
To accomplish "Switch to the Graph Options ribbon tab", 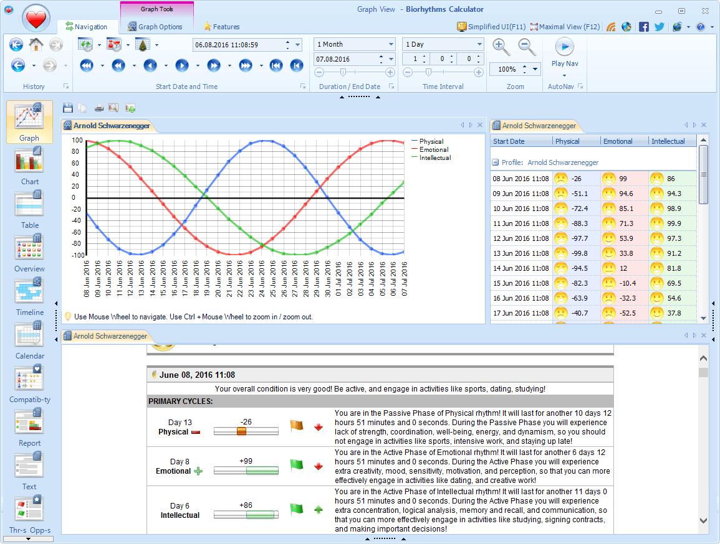I will [x=155, y=27].
